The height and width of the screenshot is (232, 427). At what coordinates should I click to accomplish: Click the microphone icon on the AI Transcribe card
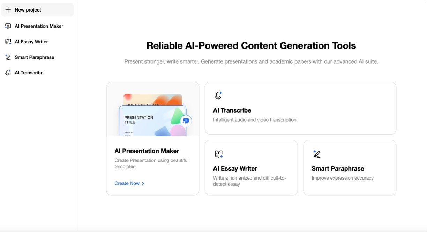pos(218,95)
